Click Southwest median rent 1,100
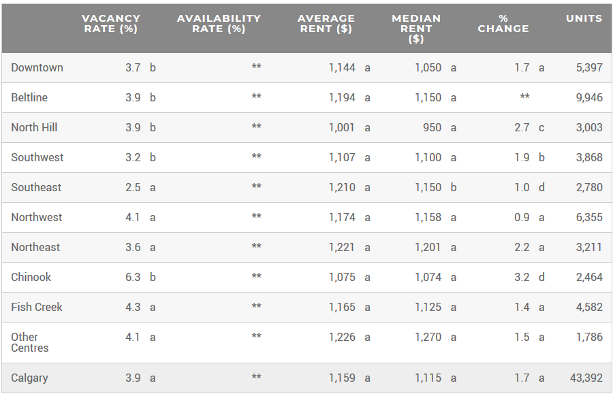 click(x=428, y=157)
